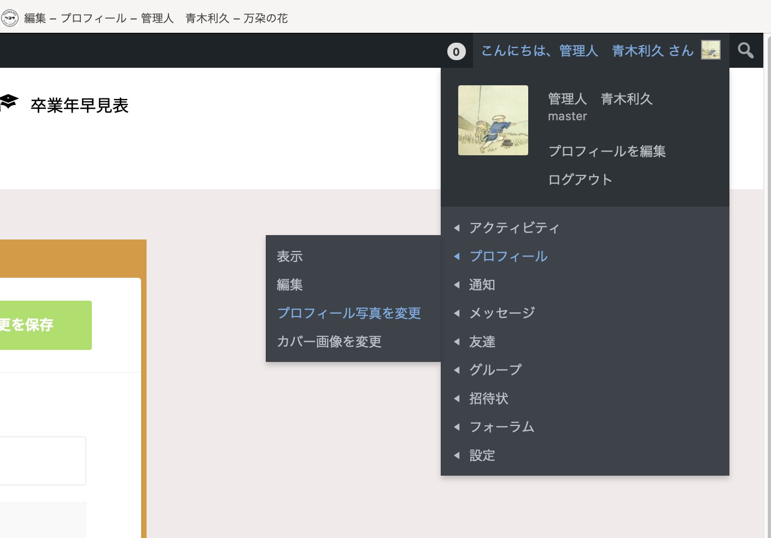
Task: Choose 招待状 in the user menu
Action: [x=488, y=399]
